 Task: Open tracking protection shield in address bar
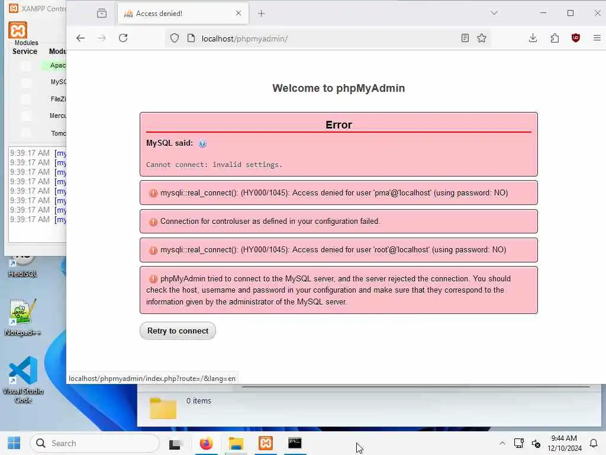click(x=175, y=39)
